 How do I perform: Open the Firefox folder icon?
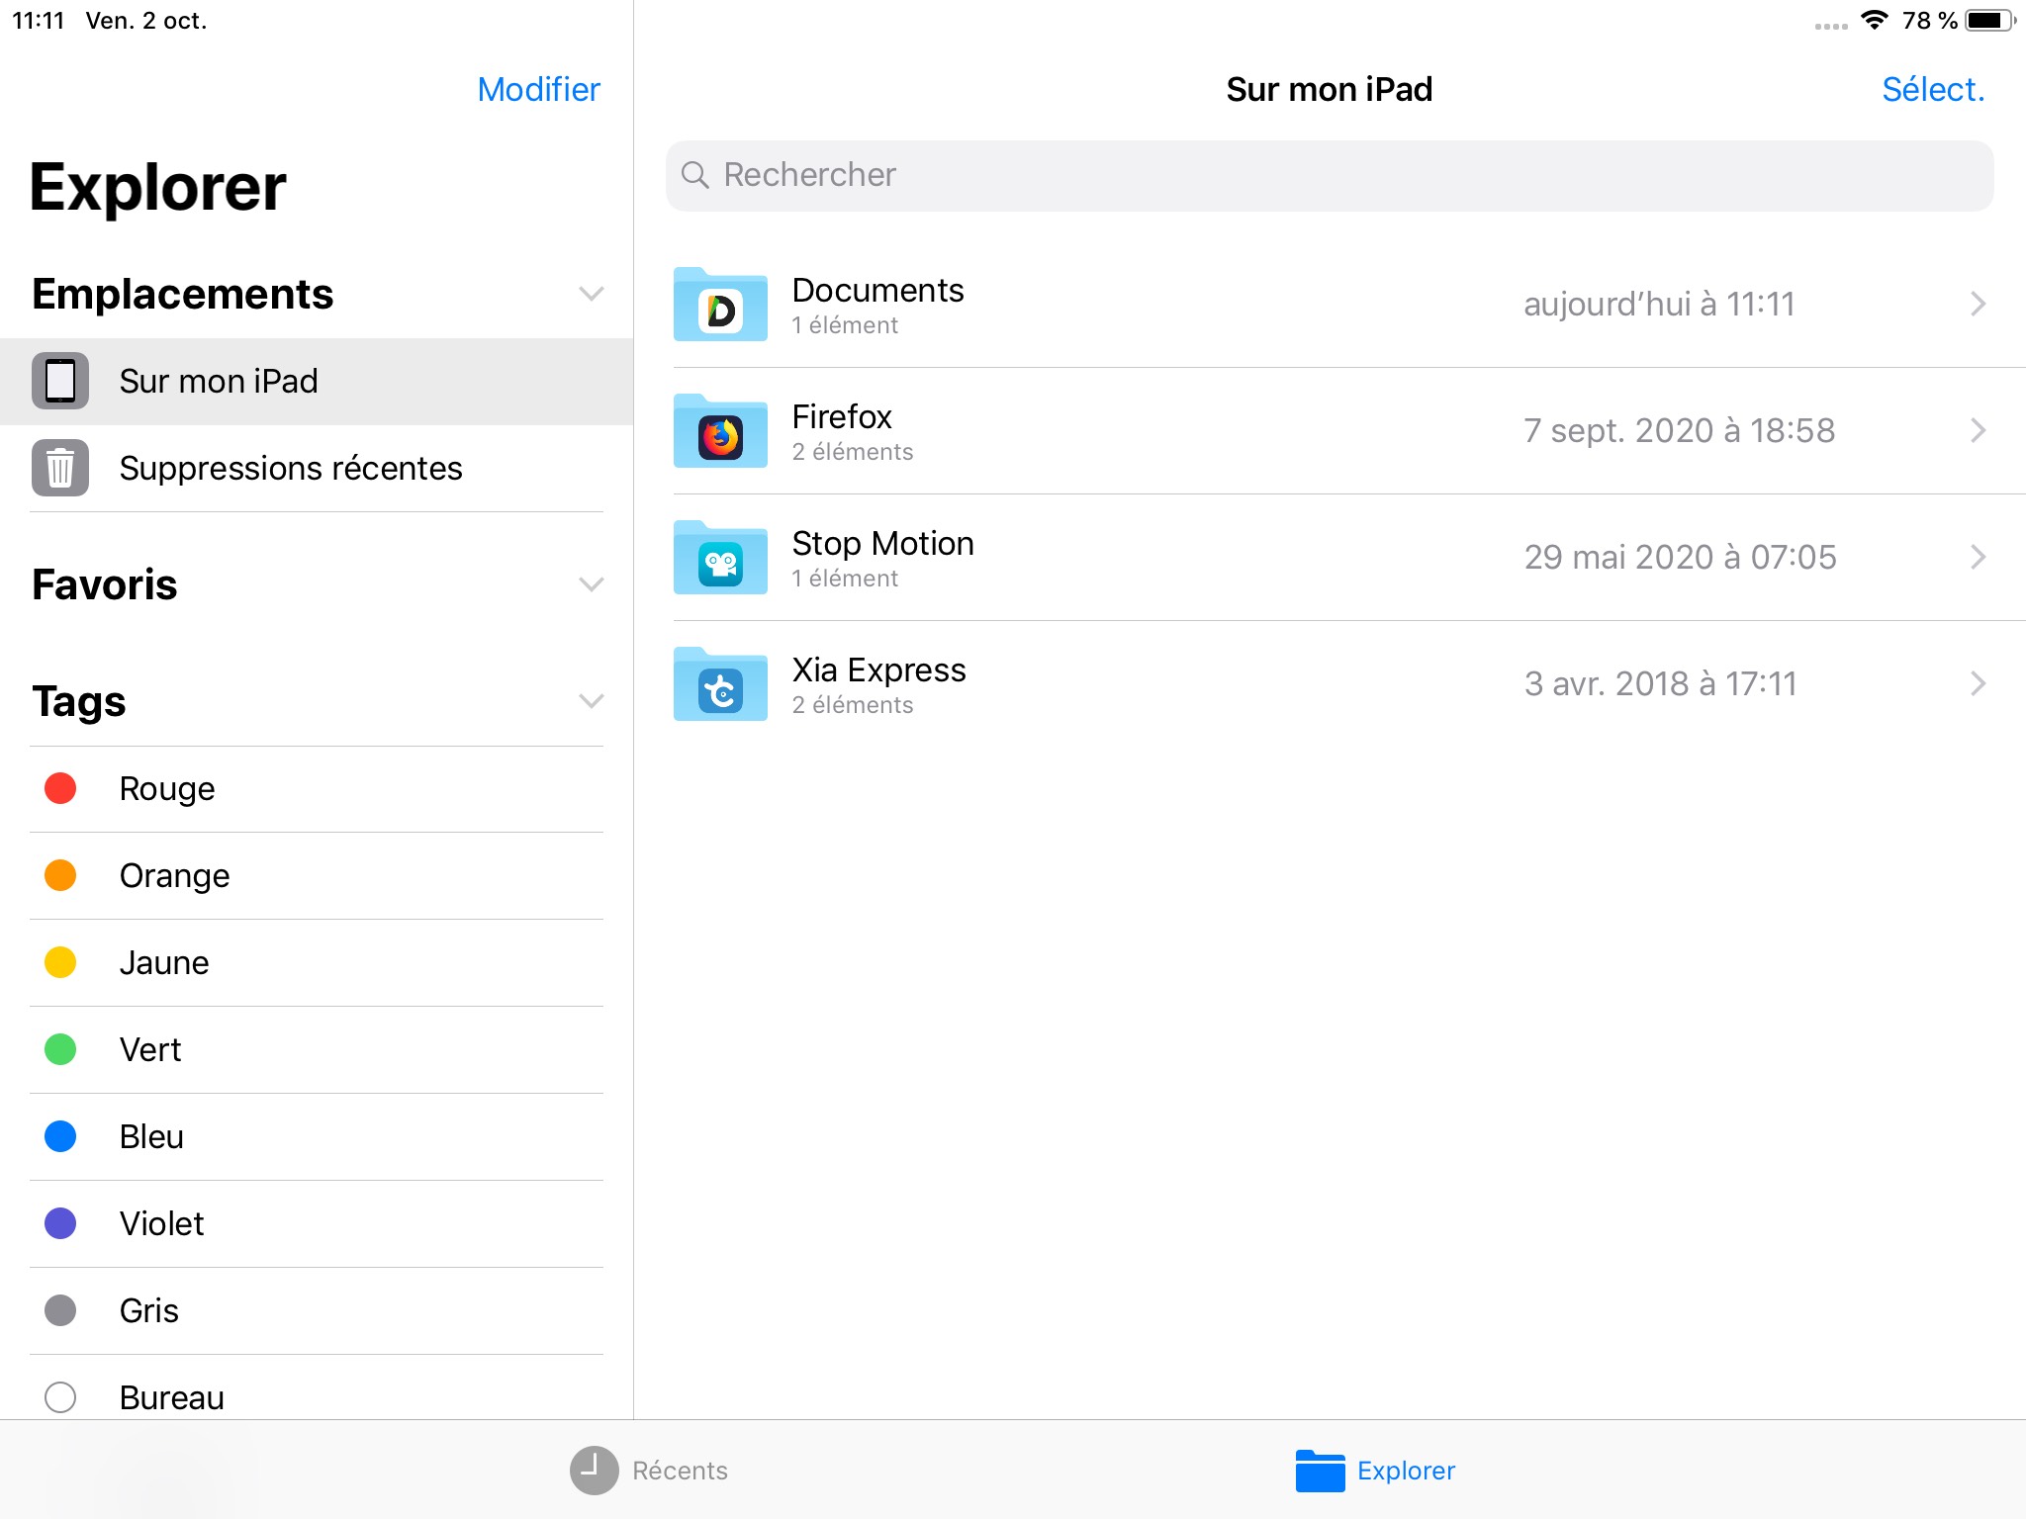coord(720,431)
